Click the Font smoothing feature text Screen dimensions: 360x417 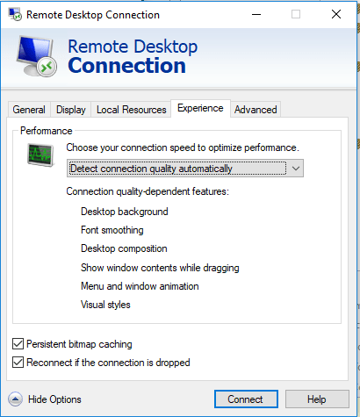coord(112,230)
